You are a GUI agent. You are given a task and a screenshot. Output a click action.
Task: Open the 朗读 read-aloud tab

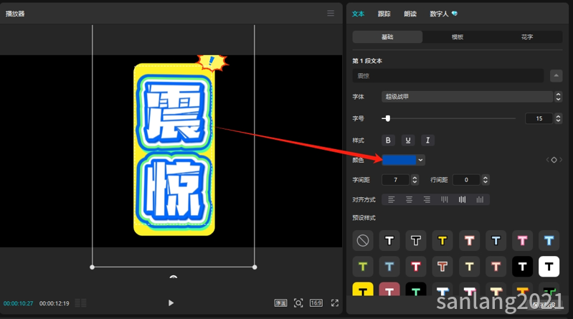pos(410,14)
